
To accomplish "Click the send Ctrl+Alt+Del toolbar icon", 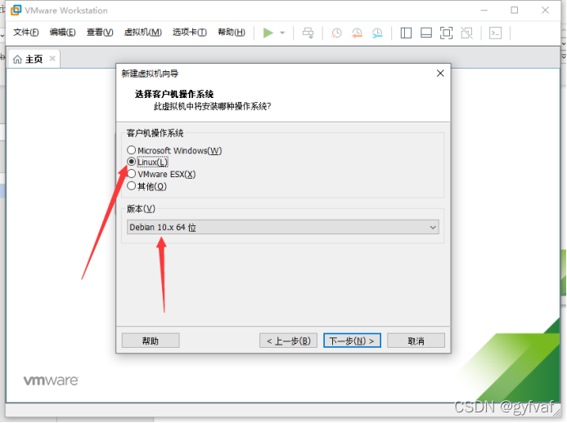I will pyautogui.click(x=308, y=33).
